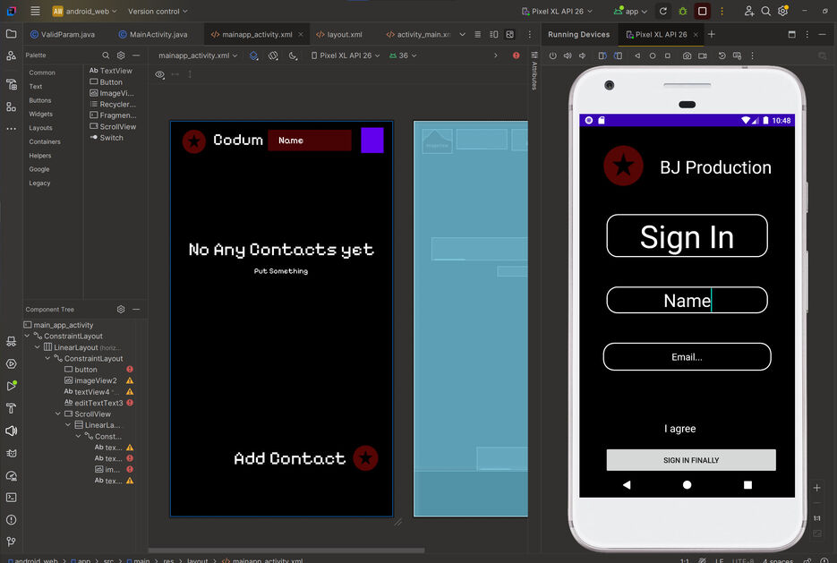Collapse LinearLayout node in Component Tree
This screenshot has width=837, height=563.
coord(38,347)
